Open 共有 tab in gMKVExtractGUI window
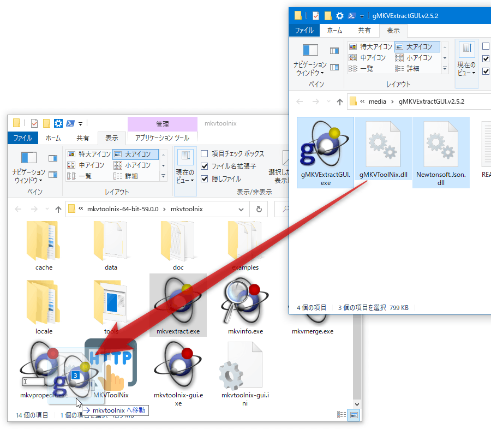The height and width of the screenshot is (429, 491). click(364, 31)
